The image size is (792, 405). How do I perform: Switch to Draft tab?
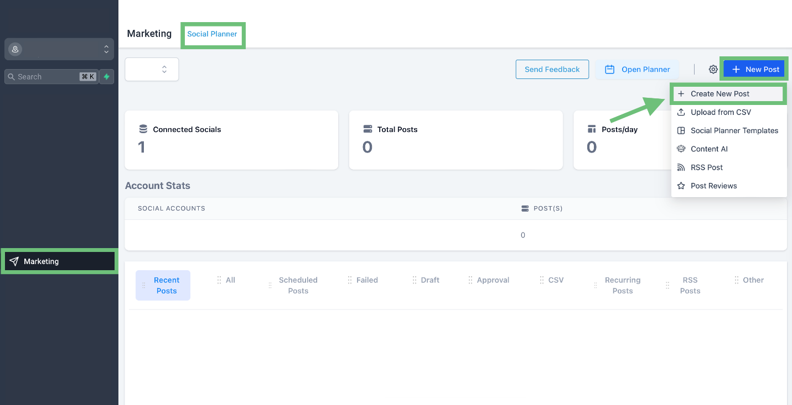[x=430, y=280]
